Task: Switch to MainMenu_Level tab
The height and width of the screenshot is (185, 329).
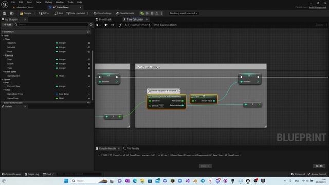Action: (24, 7)
